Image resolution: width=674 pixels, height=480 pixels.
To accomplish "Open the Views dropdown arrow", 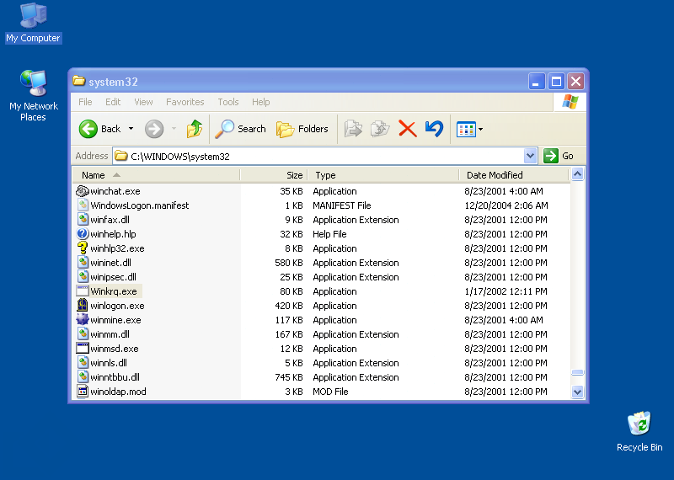I will pos(480,129).
